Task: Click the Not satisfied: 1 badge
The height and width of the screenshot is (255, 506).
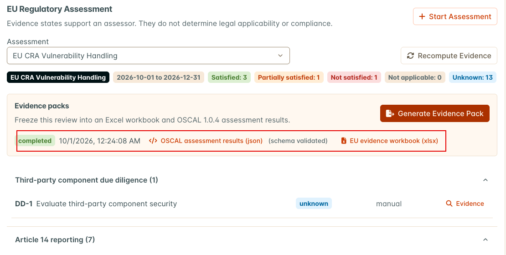Action: point(354,77)
